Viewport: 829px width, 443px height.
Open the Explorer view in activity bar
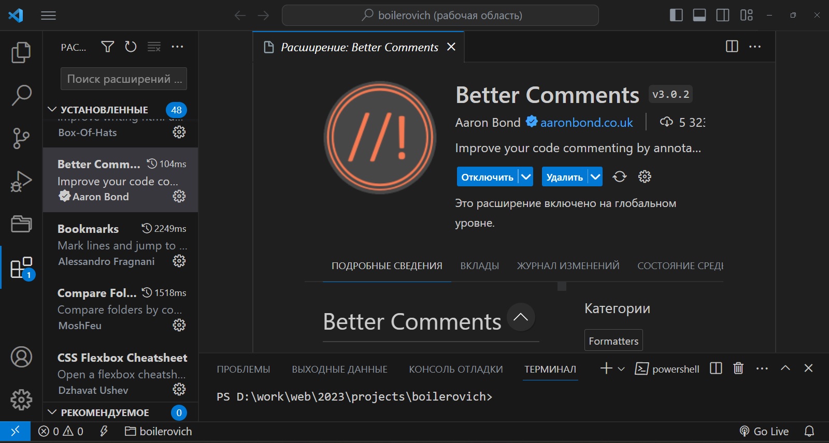21,52
